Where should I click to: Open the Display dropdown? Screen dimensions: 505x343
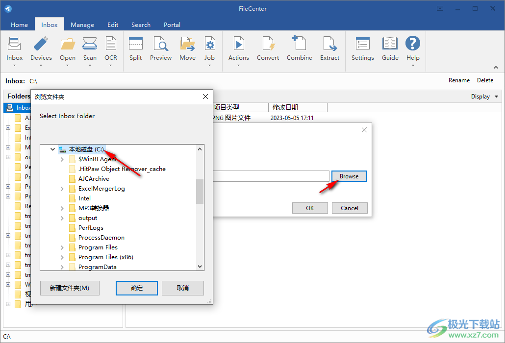[x=484, y=97]
